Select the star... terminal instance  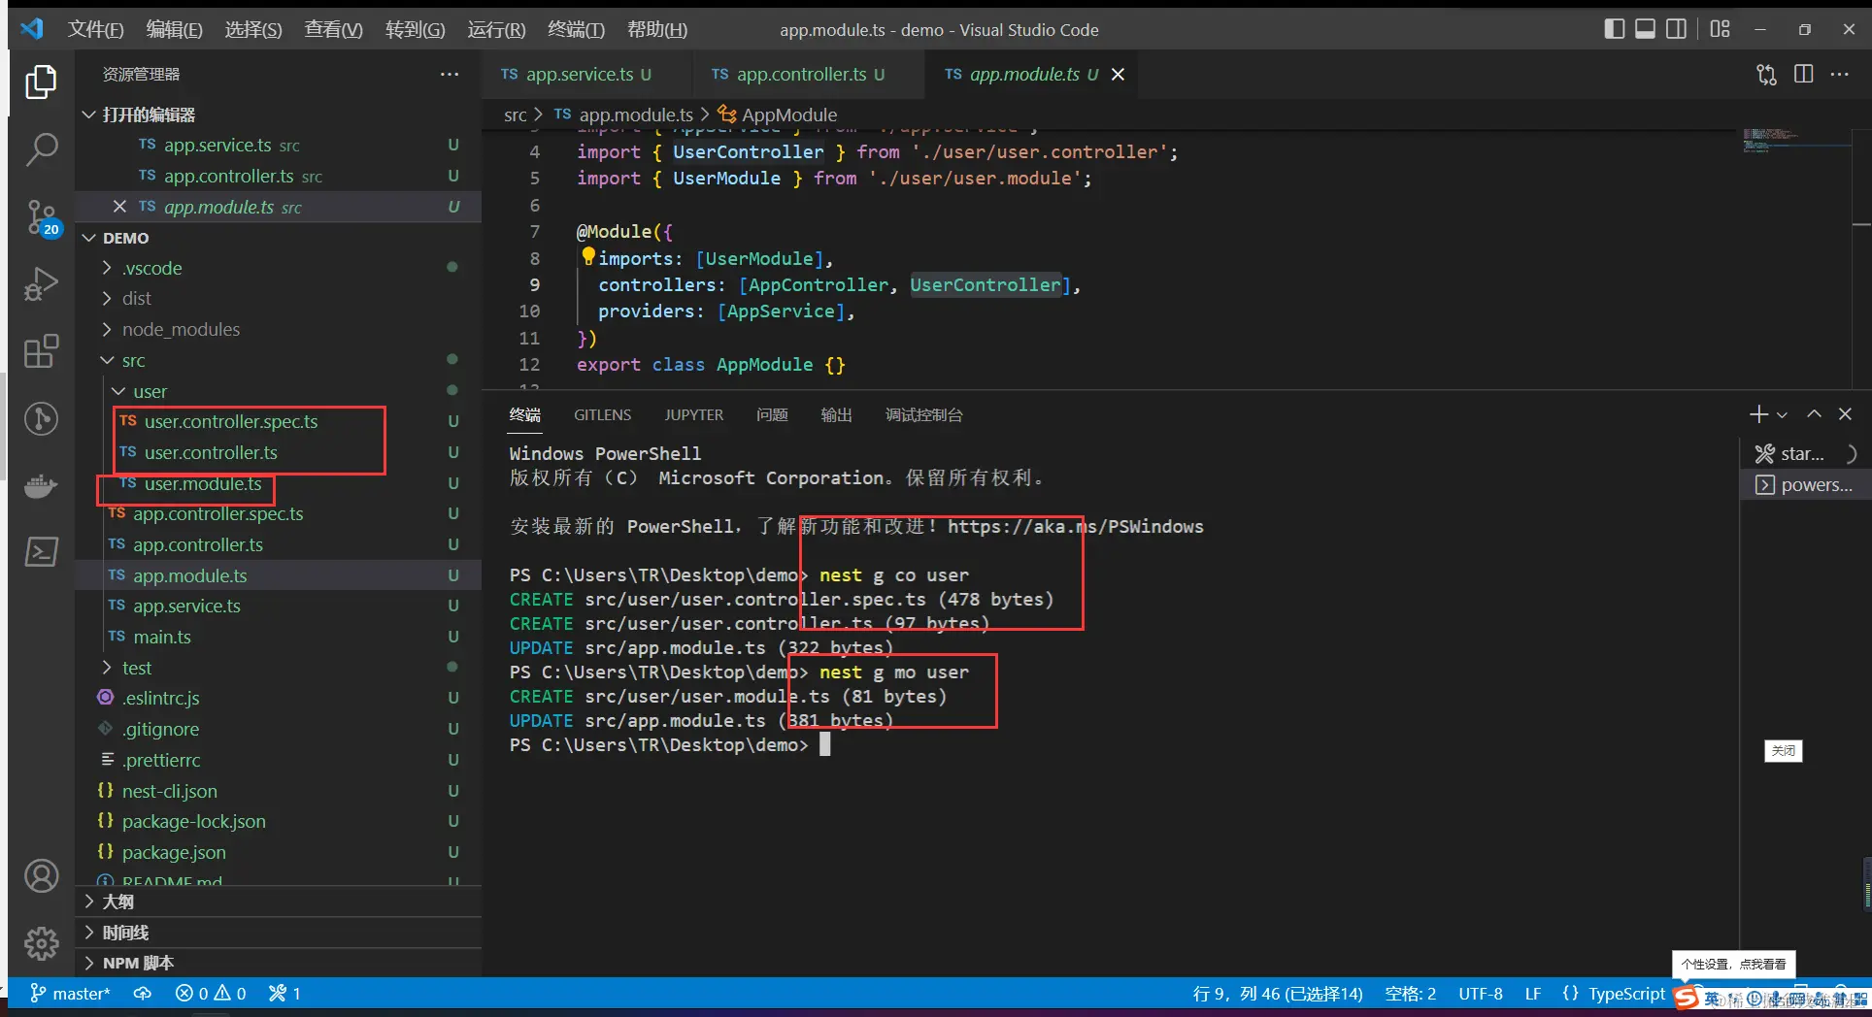tap(1805, 453)
